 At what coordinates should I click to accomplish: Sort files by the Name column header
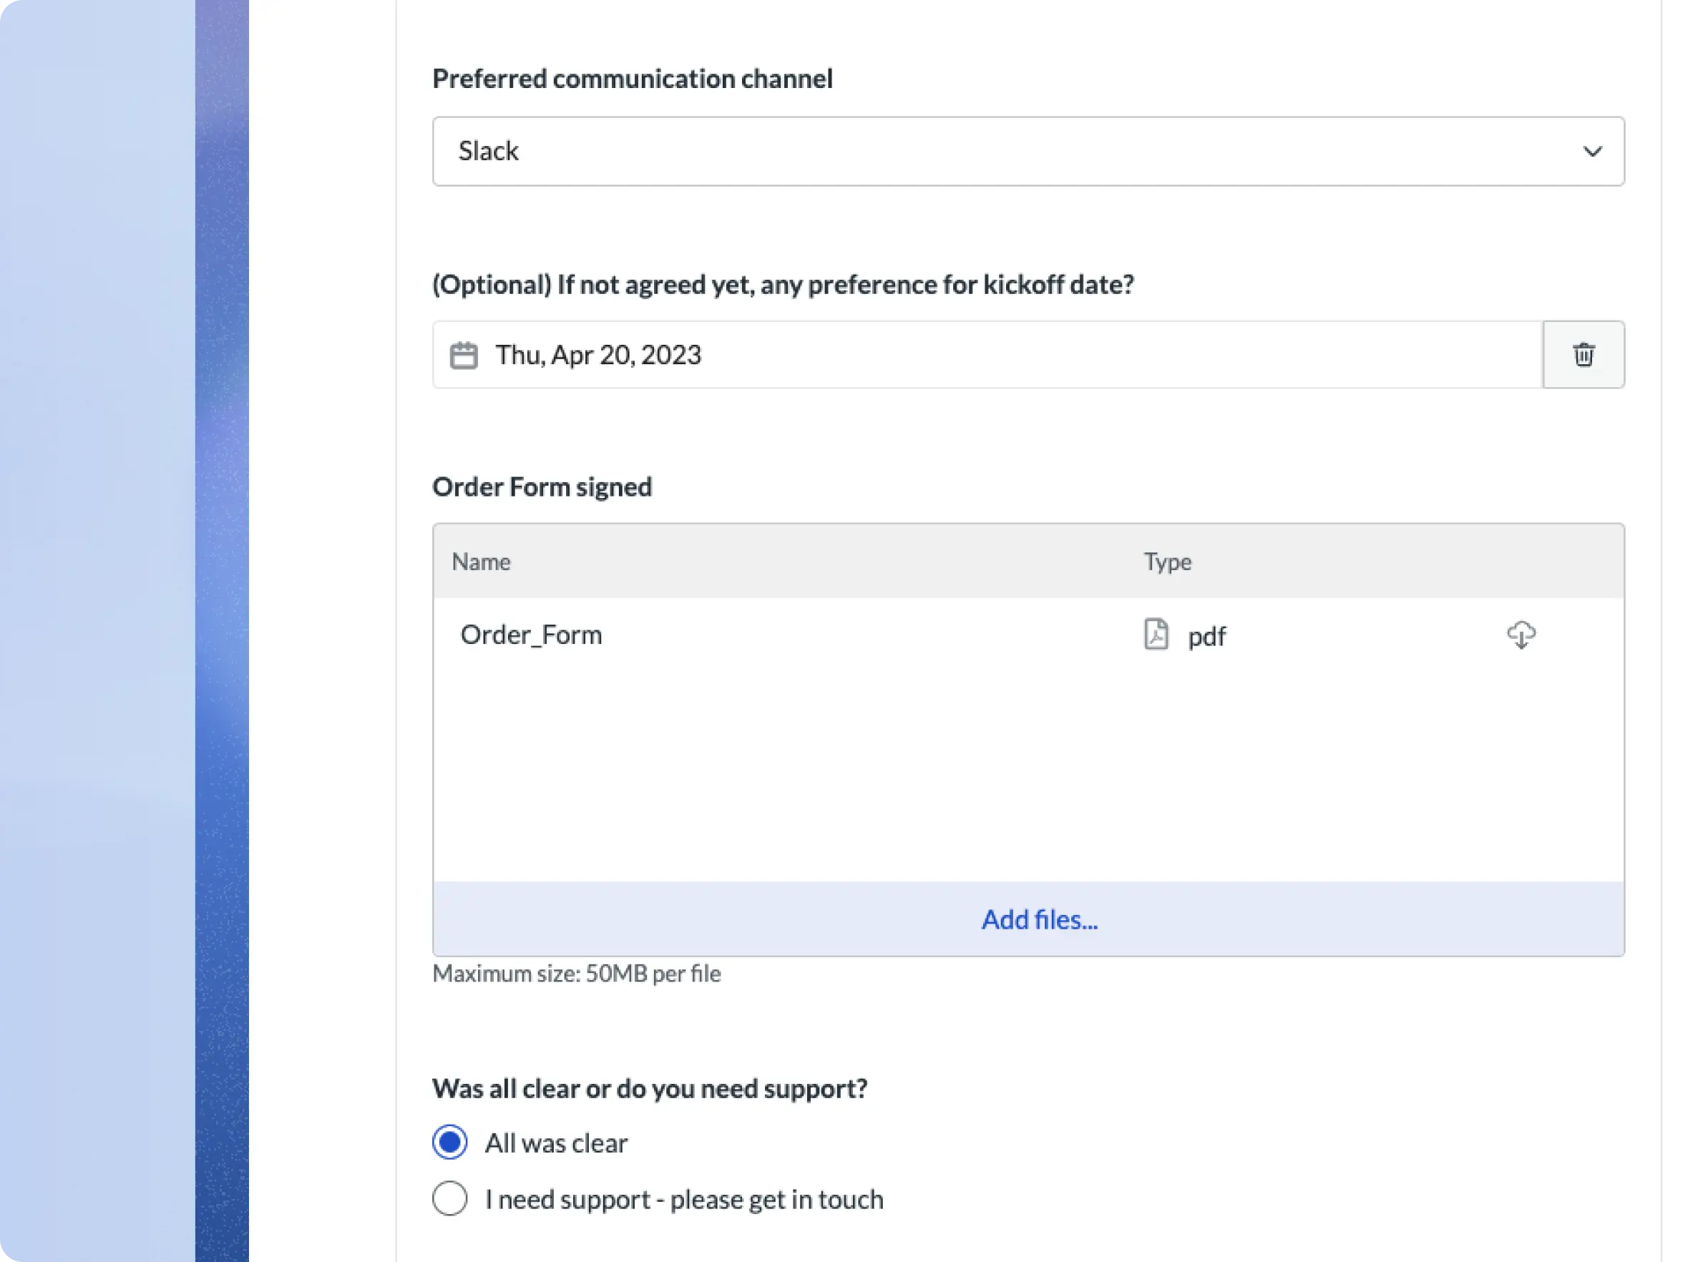pos(482,562)
